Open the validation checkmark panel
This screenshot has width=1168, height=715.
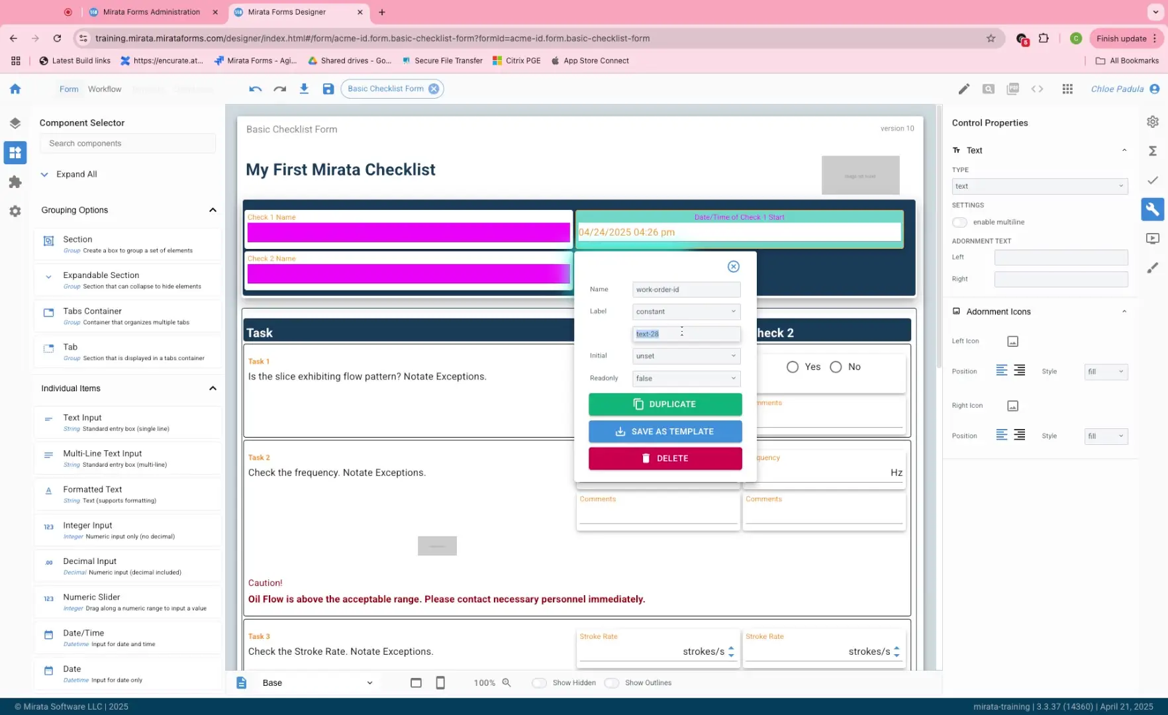pos(1152,180)
